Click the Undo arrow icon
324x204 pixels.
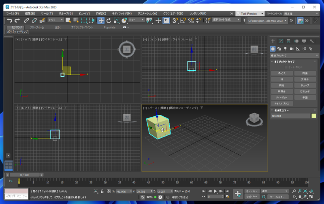9,20
